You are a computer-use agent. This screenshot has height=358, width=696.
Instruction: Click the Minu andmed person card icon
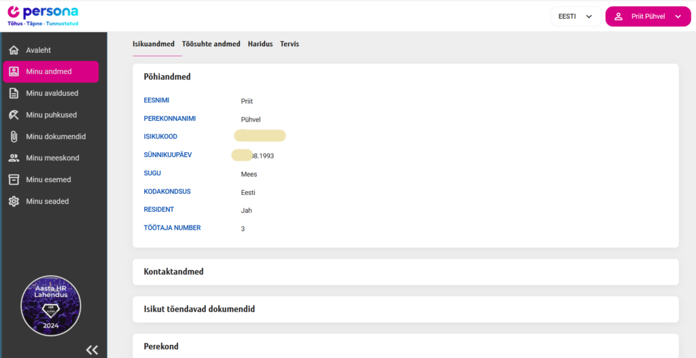point(14,72)
